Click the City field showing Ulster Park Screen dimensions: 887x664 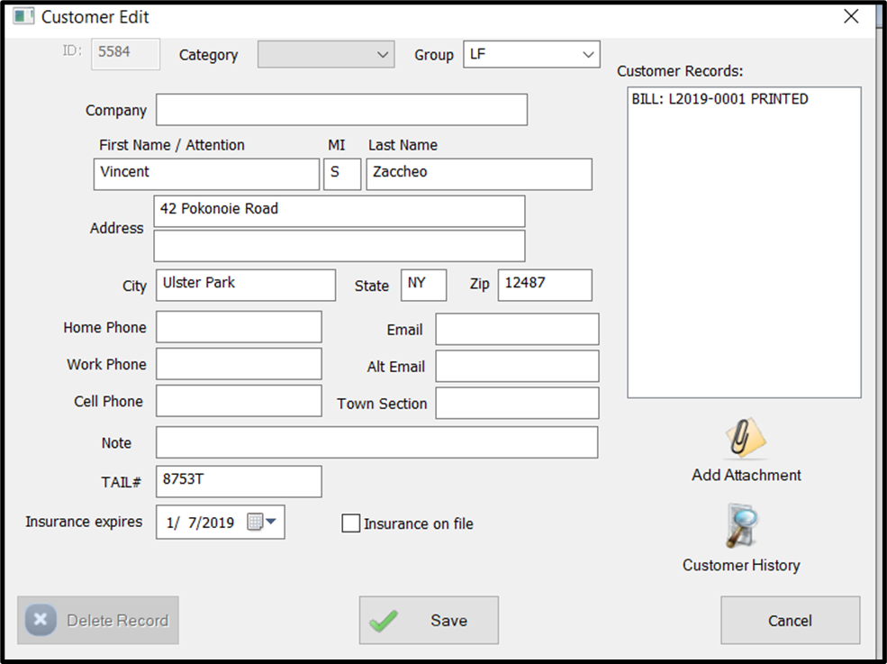click(x=245, y=285)
